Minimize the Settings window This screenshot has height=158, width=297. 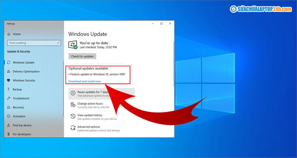[153, 24]
